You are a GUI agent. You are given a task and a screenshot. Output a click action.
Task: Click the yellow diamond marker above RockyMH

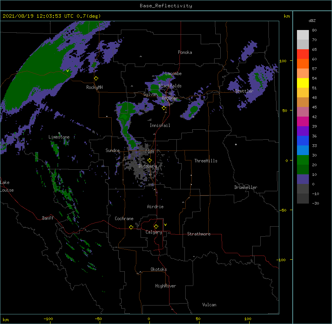pos(96,78)
